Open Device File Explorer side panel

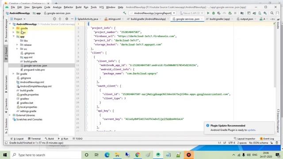coord(278,121)
